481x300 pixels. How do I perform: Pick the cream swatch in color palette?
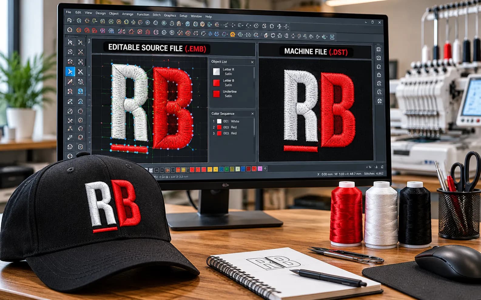[237, 169]
